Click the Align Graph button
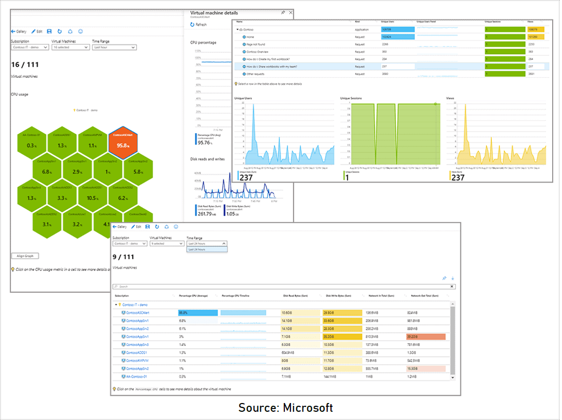Image resolution: width=562 pixels, height=420 pixels. coord(25,256)
